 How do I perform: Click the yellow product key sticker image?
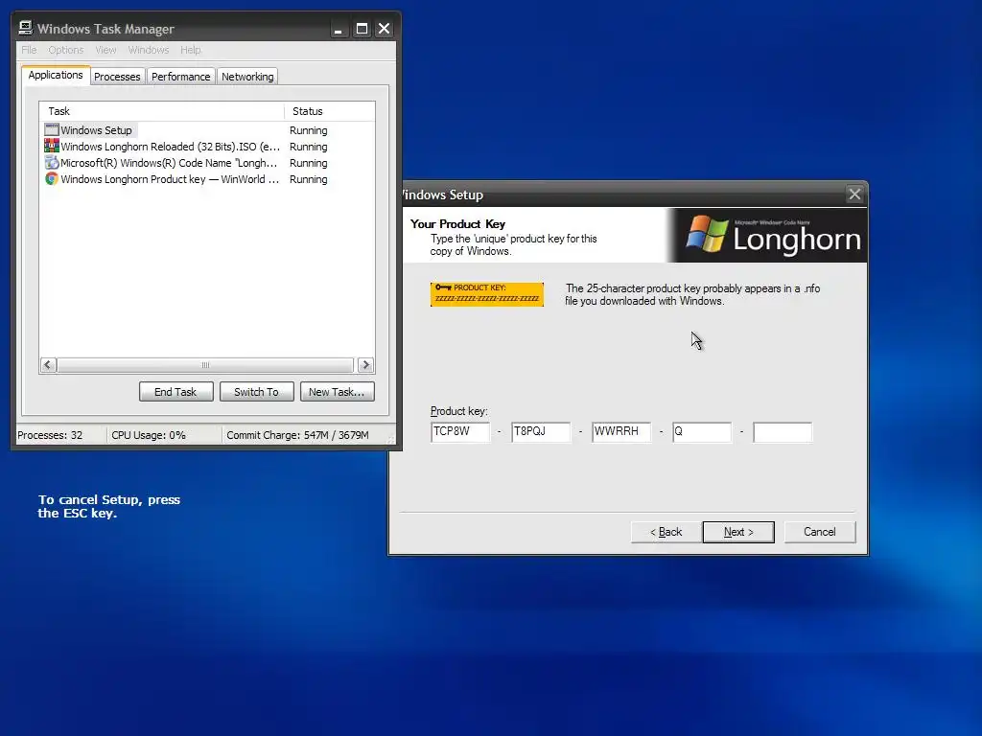coord(486,294)
